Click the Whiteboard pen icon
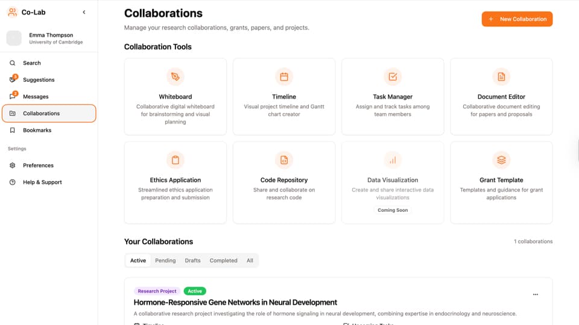The width and height of the screenshot is (579, 325). (x=176, y=76)
